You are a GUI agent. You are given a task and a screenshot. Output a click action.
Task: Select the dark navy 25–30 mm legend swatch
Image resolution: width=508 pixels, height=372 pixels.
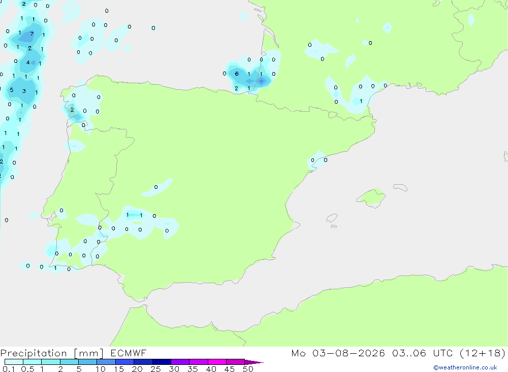point(162,362)
